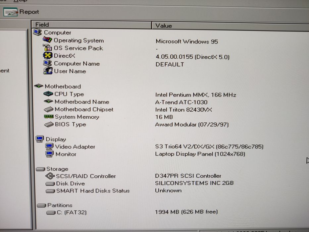Select the 'Storage' section heading text
Image resolution: width=309 pixels, height=232 pixels.
point(57,169)
